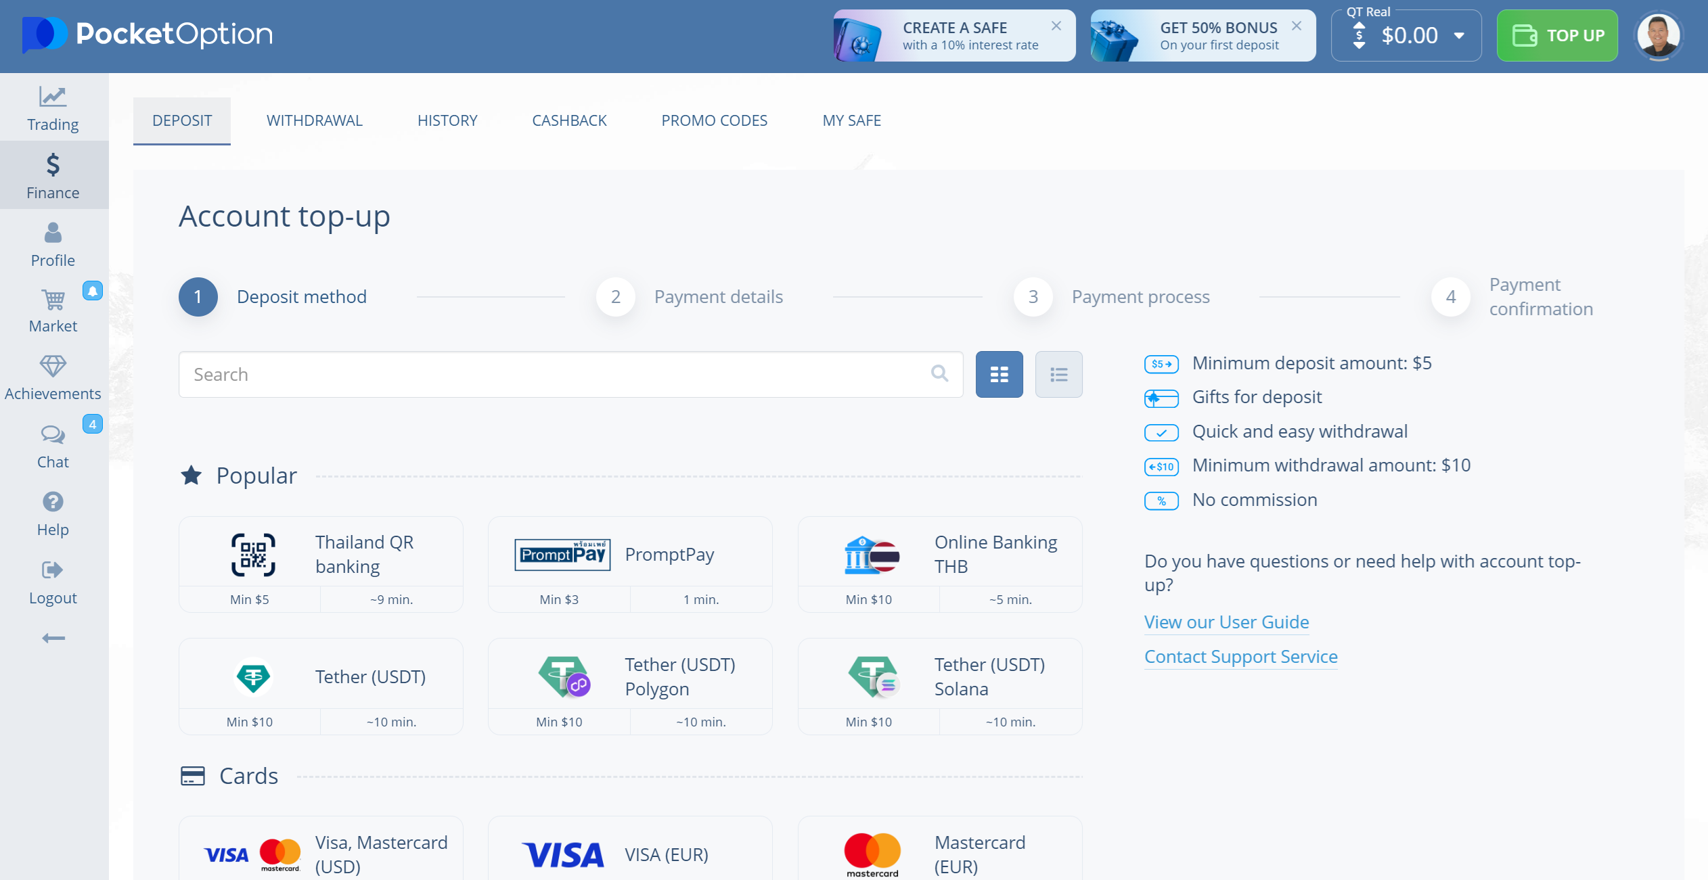
Task: Open the Promo Codes tab
Action: click(x=715, y=120)
